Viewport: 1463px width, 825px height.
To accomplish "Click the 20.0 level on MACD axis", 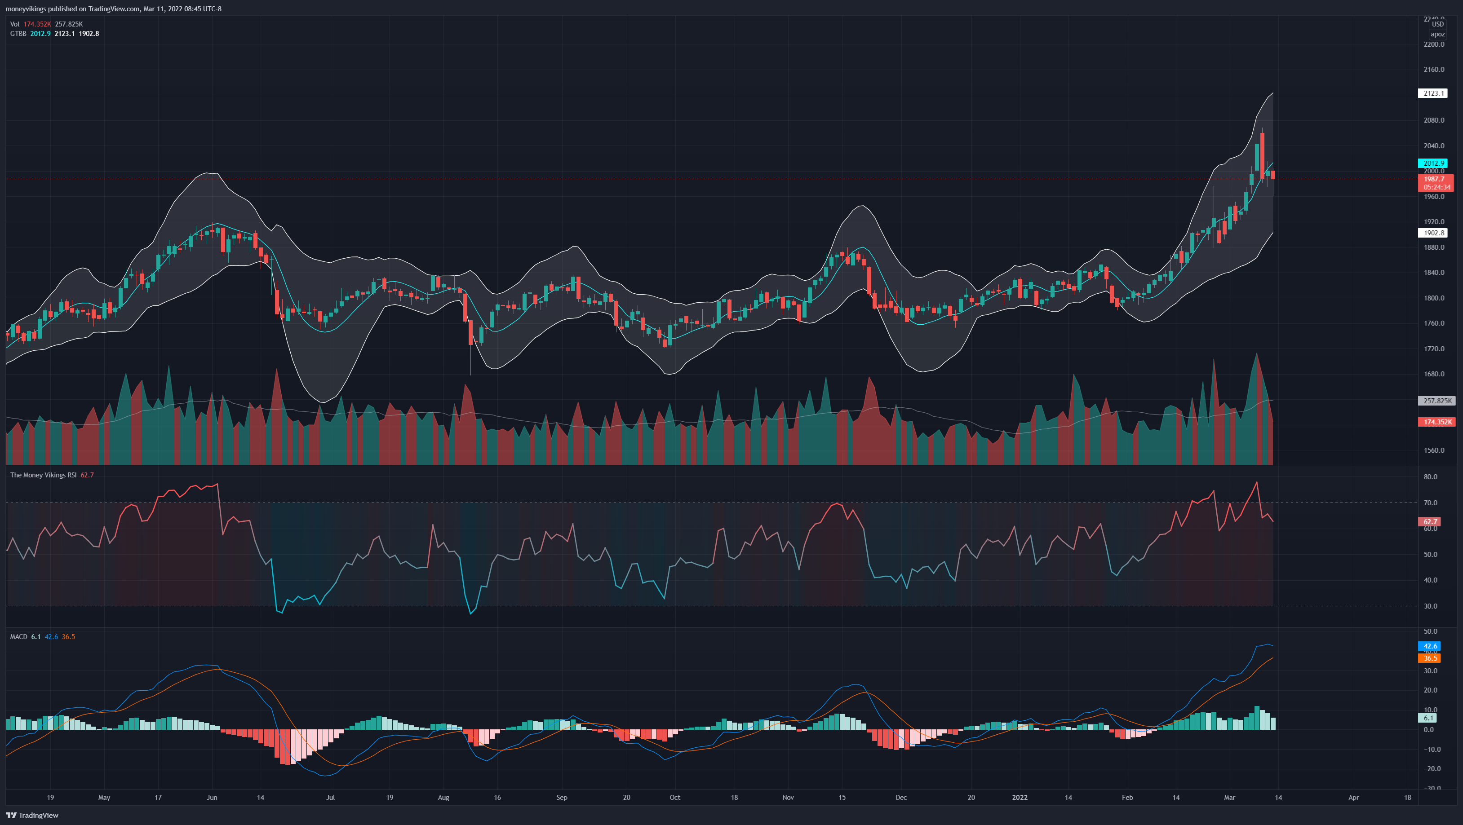I will (1430, 690).
